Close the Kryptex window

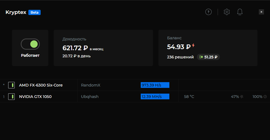(x=261, y=12)
